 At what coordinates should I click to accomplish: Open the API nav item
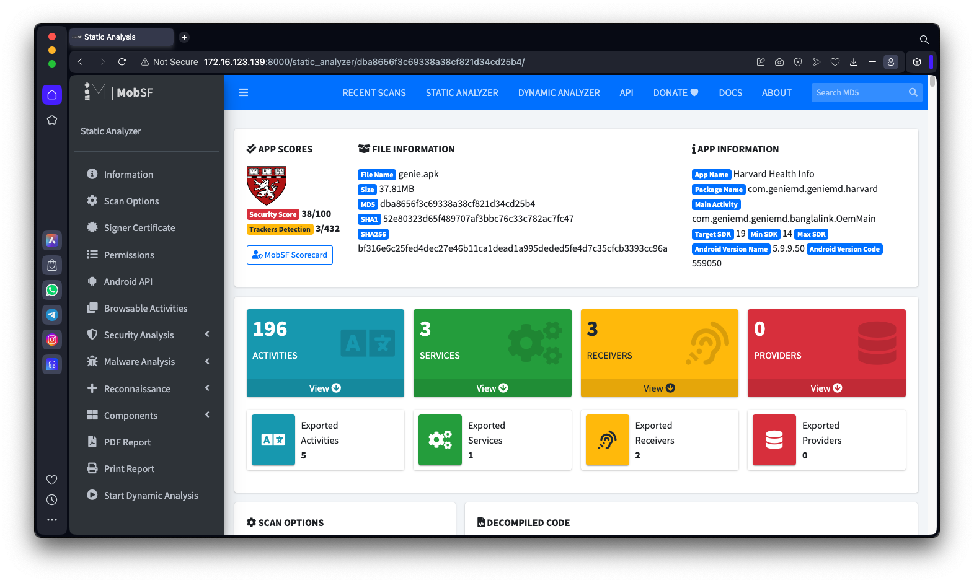click(626, 93)
